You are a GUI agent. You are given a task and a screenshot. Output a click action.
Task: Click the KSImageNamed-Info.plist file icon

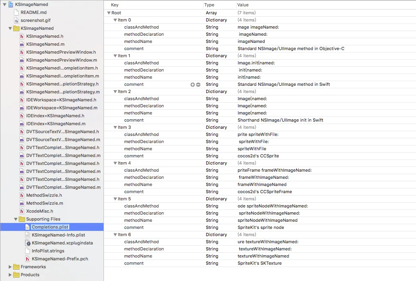pyautogui.click(x=27, y=235)
